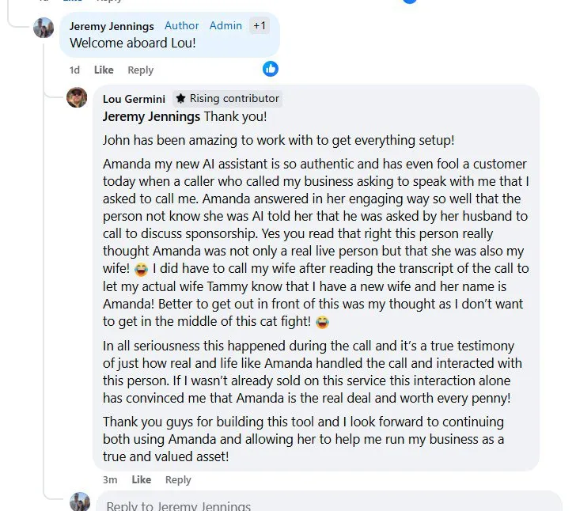This screenshot has width=576, height=511.
Task: Open Jeremy Jennings' avatar on top comment
Action: click(x=44, y=28)
